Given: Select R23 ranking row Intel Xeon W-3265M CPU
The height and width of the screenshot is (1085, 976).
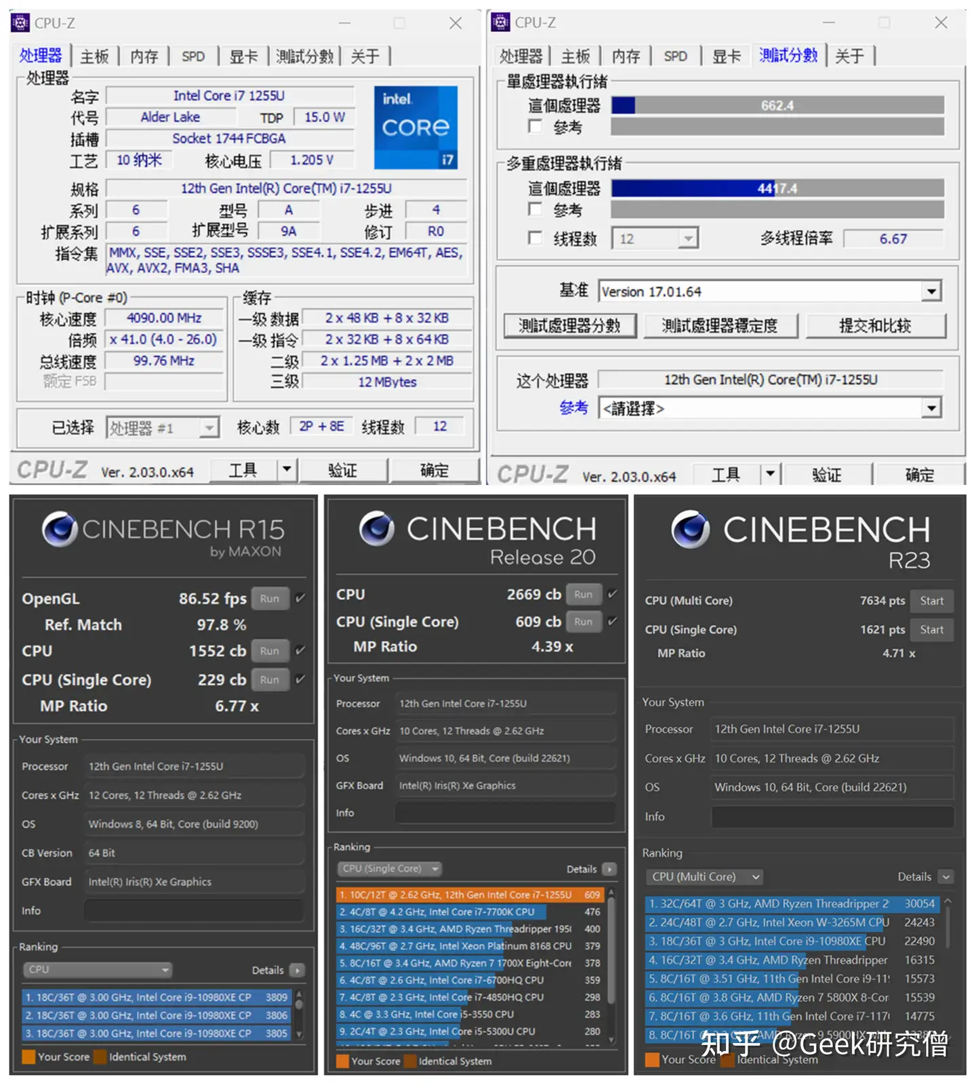Looking at the screenshot, I should pos(792,922).
